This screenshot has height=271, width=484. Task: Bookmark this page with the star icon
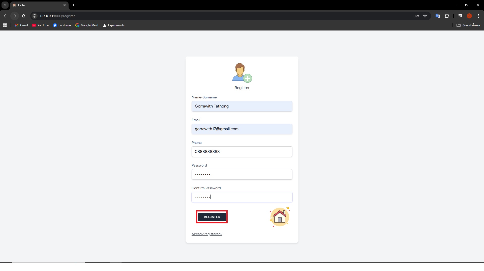pos(425,16)
